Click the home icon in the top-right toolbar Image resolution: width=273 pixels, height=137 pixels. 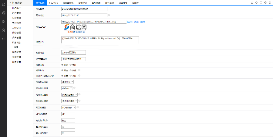pos(252,3)
